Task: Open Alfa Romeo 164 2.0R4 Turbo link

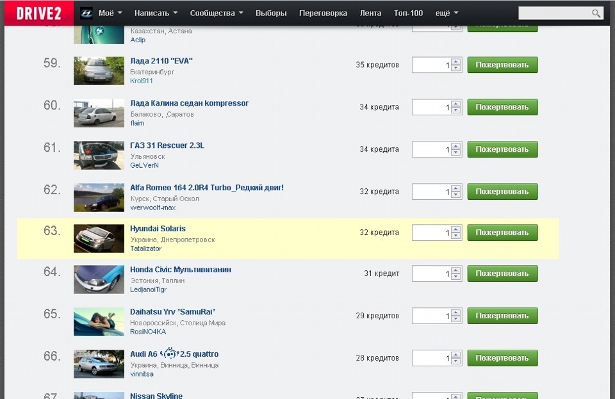Action: pos(207,188)
